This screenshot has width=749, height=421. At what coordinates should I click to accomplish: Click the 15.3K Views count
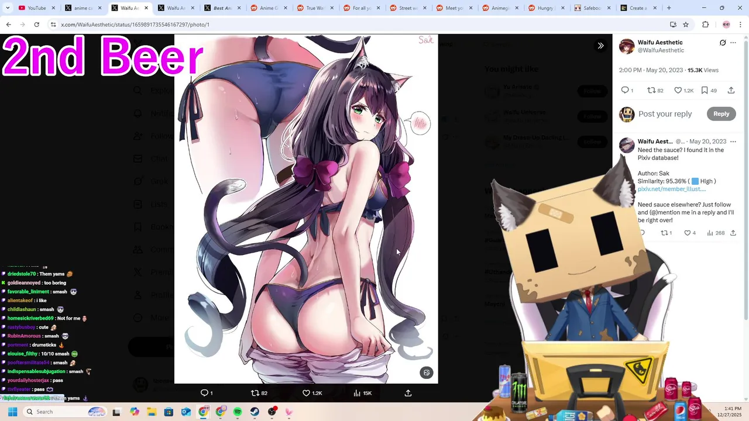click(703, 70)
